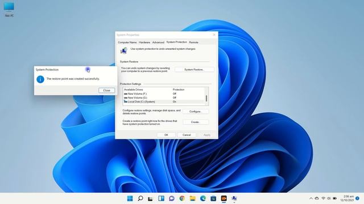Cancel the System Properties dialog
The image size is (364, 204).
click(x=187, y=135)
